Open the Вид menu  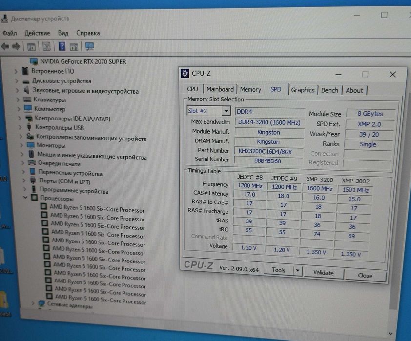tap(63, 33)
